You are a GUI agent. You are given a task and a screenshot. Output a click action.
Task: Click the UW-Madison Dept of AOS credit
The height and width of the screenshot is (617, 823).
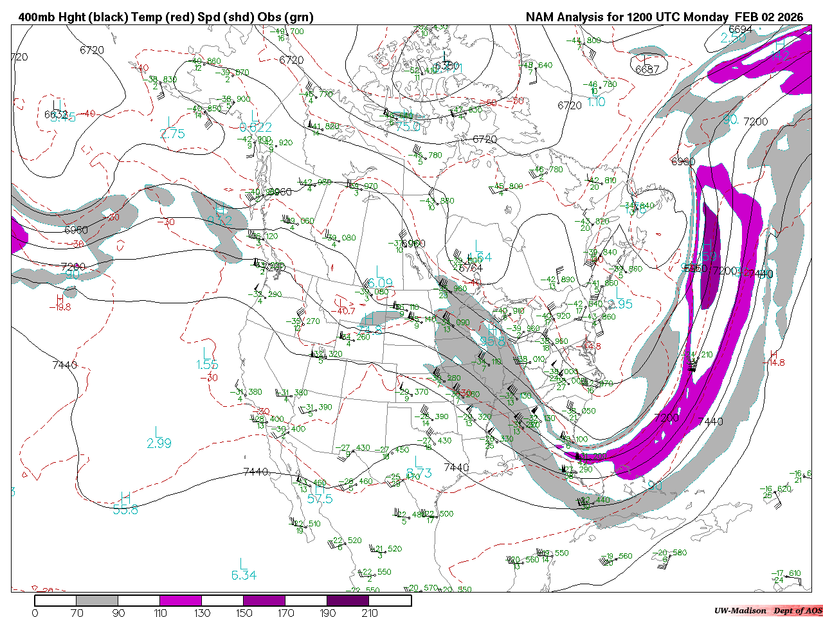(768, 610)
